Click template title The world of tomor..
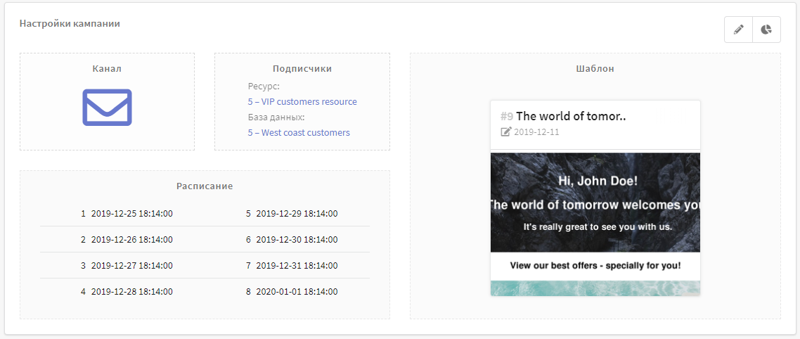 pos(571,117)
